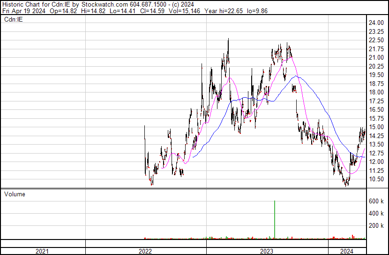Click the 2021 year label on the timeline
This screenshot has width=389, height=255.
click(42, 251)
